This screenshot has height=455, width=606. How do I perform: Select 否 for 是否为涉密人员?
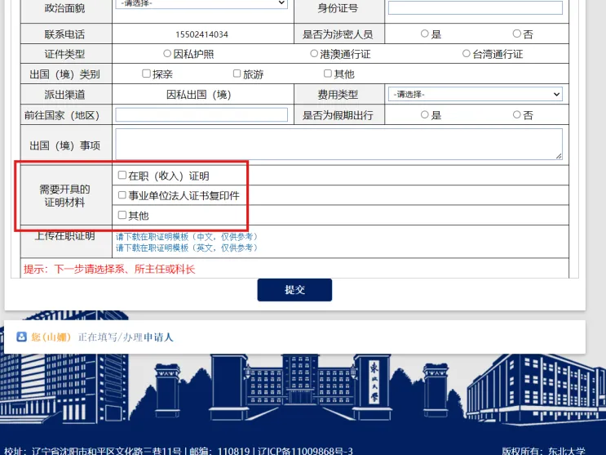click(x=516, y=34)
